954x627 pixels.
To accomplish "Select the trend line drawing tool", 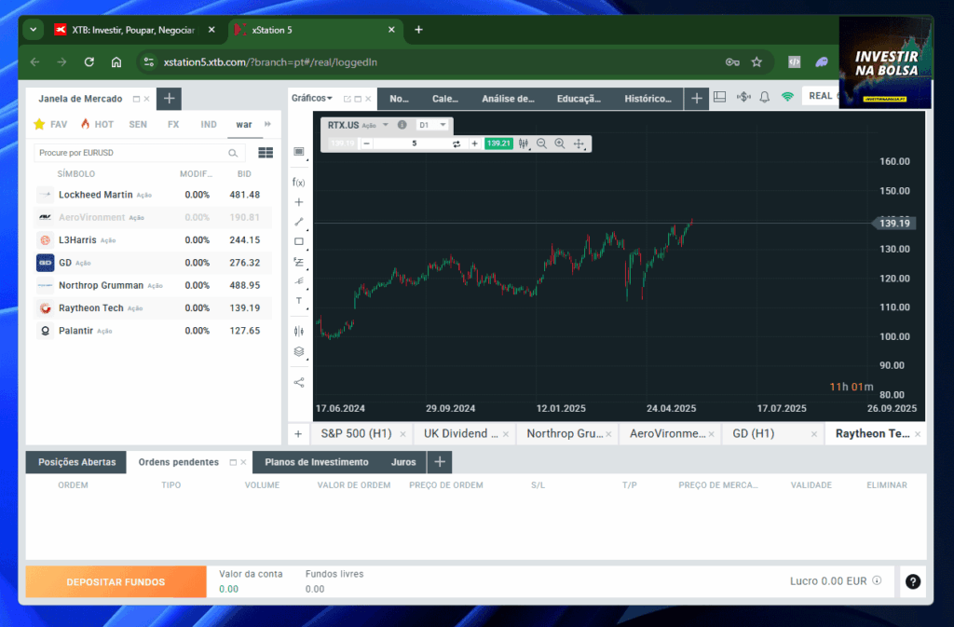I will coord(299,222).
